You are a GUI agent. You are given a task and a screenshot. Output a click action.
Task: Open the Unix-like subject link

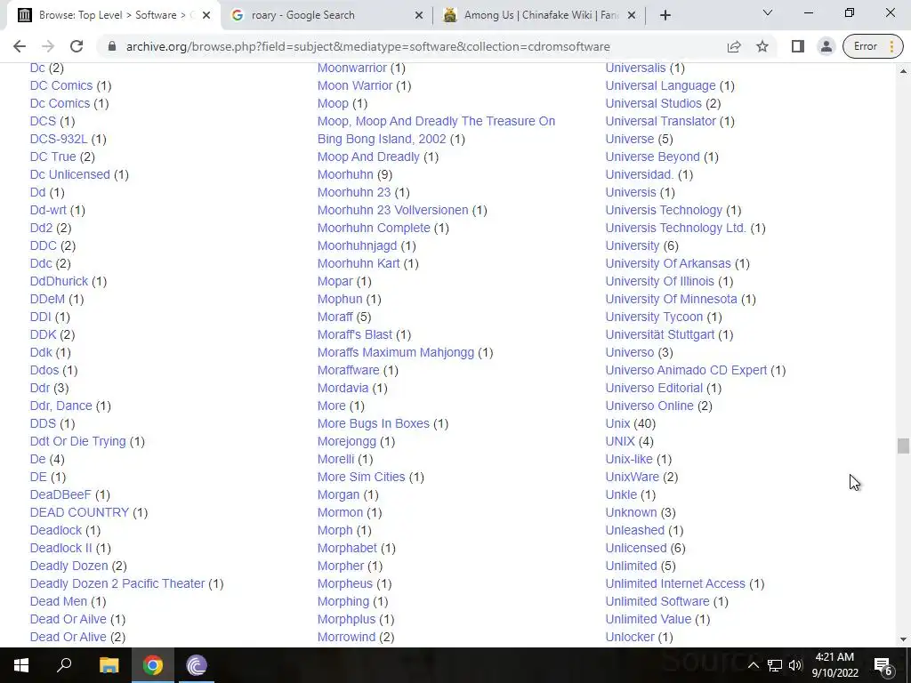point(629,460)
